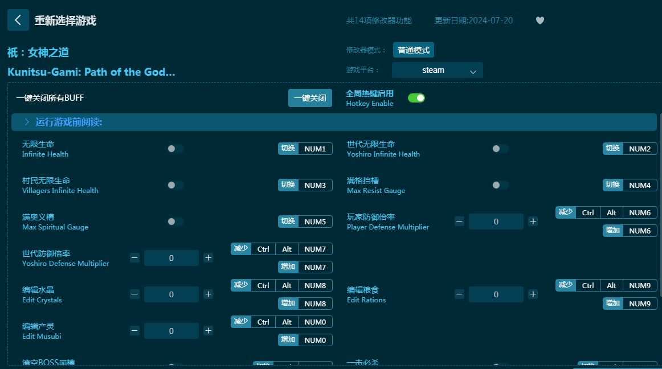Viewport: 662px width, 369px height.
Task: Click the Edit Crystals value field
Action: tap(171, 294)
